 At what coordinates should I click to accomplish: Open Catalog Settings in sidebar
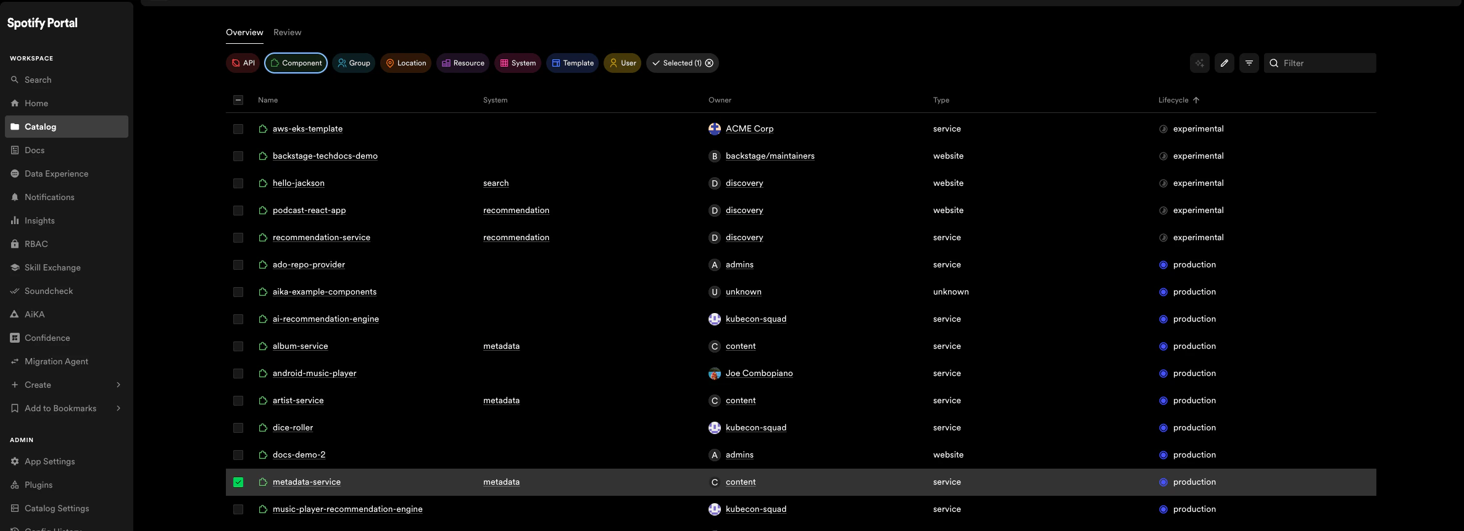(67, 508)
